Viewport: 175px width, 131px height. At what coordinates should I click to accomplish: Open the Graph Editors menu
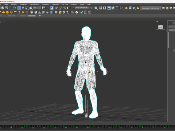click(34, 4)
